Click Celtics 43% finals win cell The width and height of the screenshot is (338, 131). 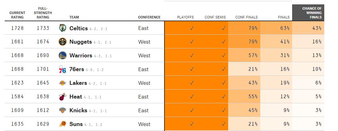point(308,28)
